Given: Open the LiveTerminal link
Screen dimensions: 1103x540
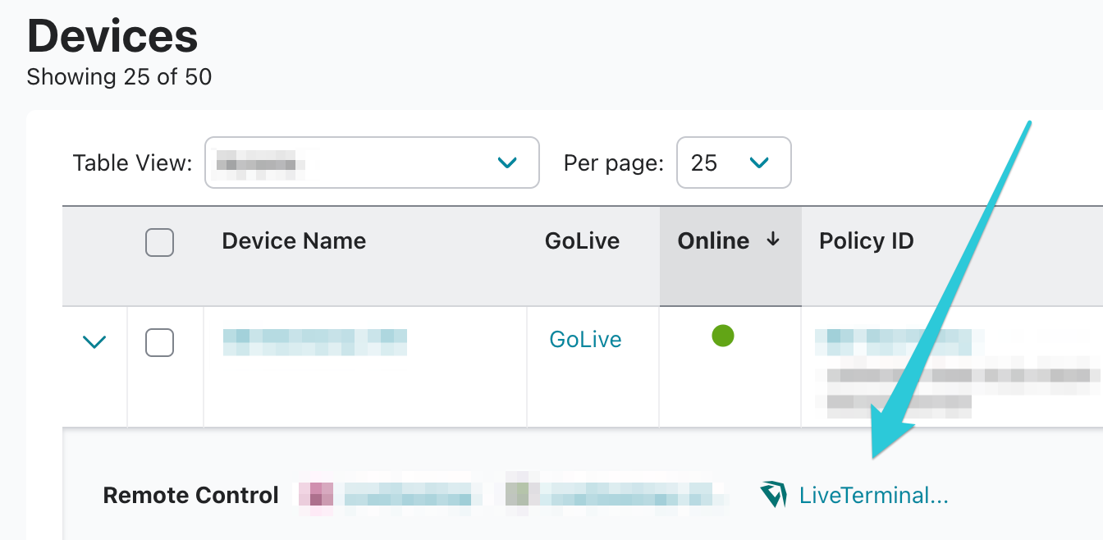Looking at the screenshot, I should pyautogui.click(x=874, y=496).
